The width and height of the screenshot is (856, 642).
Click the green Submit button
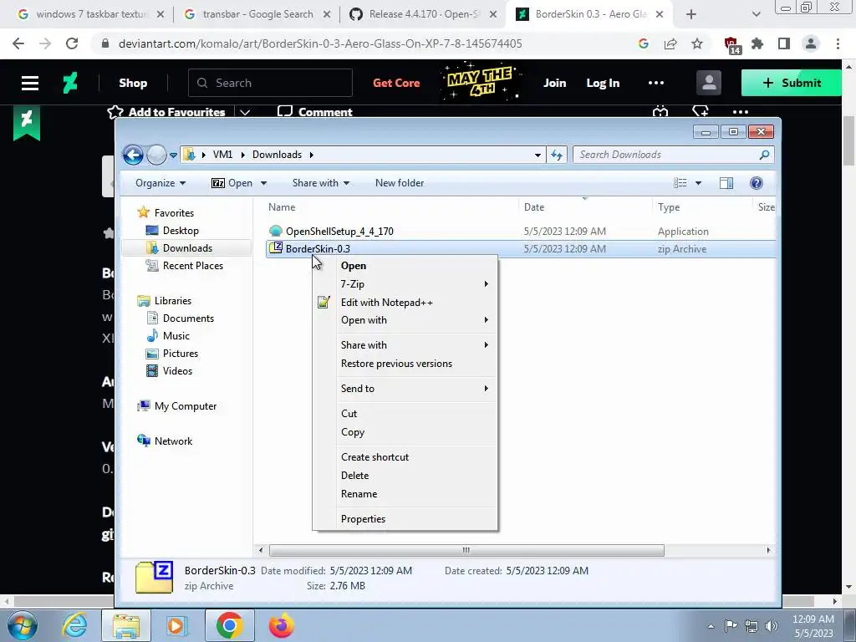pyautogui.click(x=791, y=83)
